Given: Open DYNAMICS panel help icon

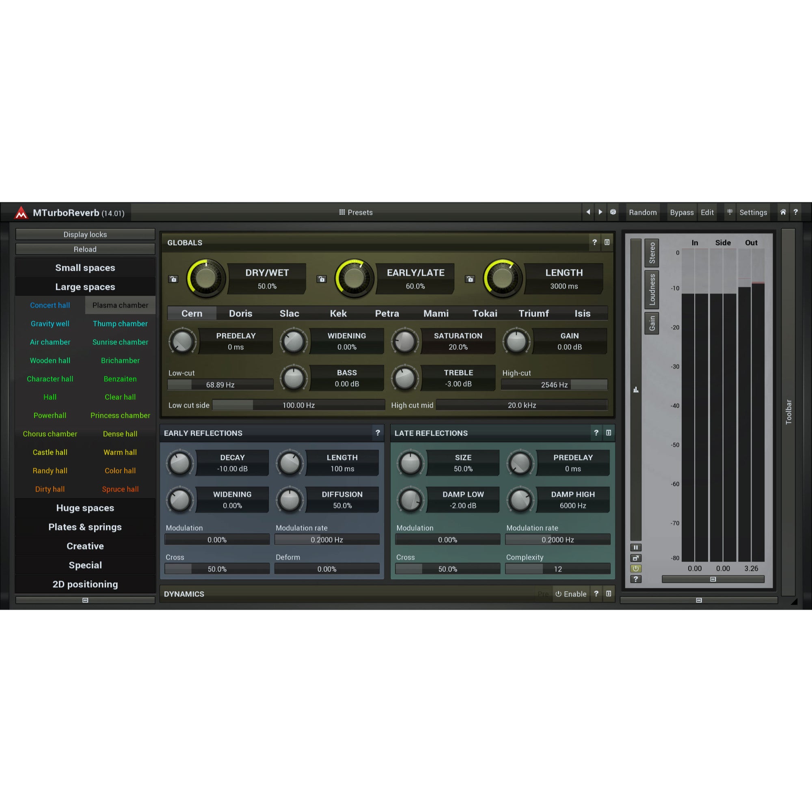Looking at the screenshot, I should point(596,594).
